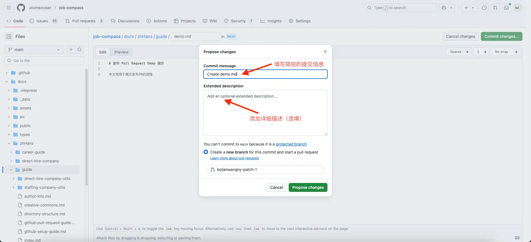Go to Pull requests tab
The image size is (531, 242).
click(84, 21)
